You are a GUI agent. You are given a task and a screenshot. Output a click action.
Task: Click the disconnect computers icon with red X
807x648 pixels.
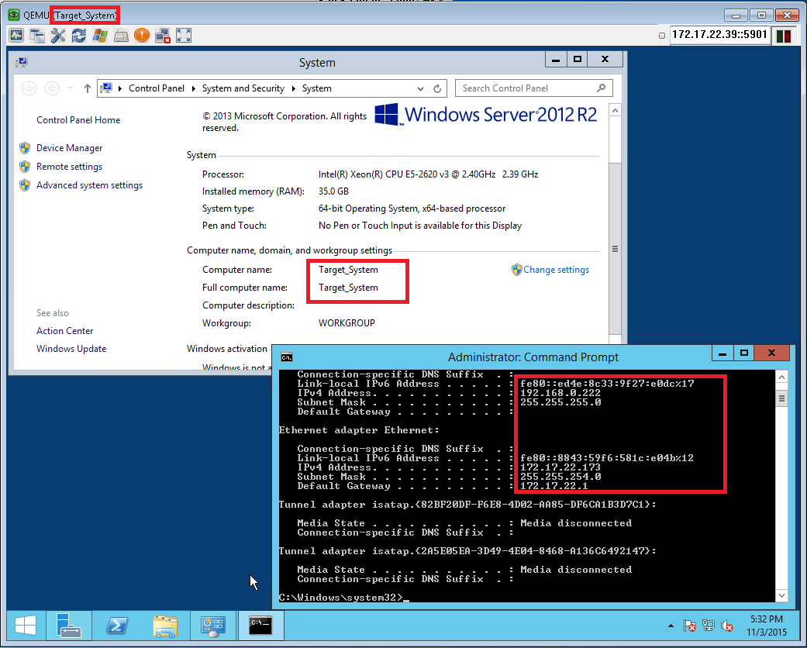[162, 36]
